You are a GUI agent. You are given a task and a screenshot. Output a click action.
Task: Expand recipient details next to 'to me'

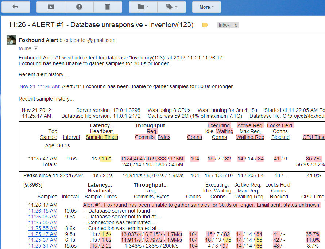pyautogui.click(x=36, y=49)
